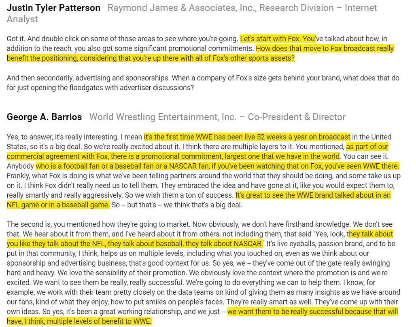Click highlight "It's great to see the WWE brand"

tap(284, 195)
